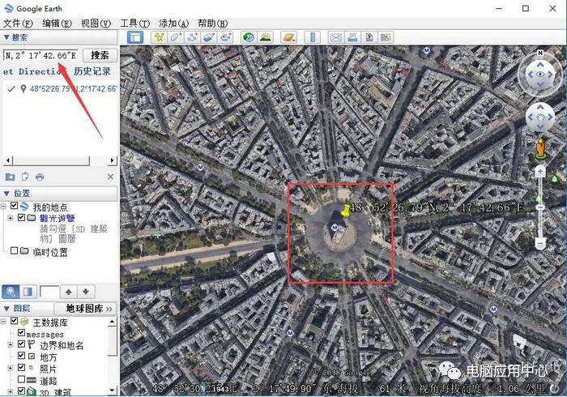Expand the 照片 tree node
Screen dimensions: 567x397
click(x=10, y=368)
